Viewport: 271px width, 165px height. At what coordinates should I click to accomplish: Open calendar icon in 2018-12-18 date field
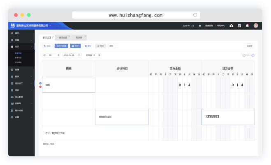pyautogui.click(x=79, y=55)
